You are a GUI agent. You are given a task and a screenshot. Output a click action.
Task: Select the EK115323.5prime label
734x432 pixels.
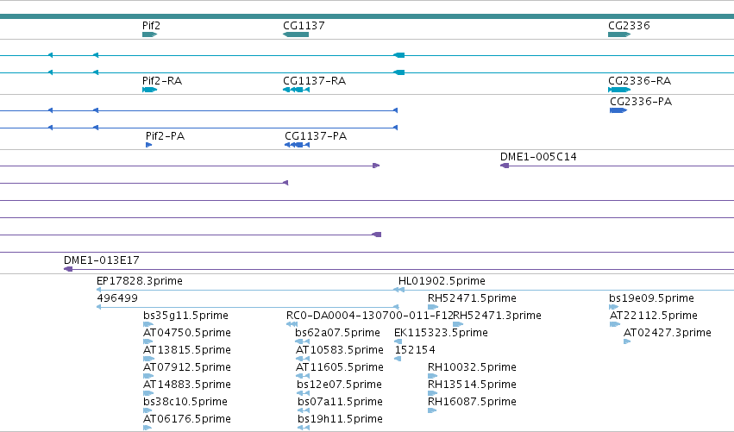441,333
